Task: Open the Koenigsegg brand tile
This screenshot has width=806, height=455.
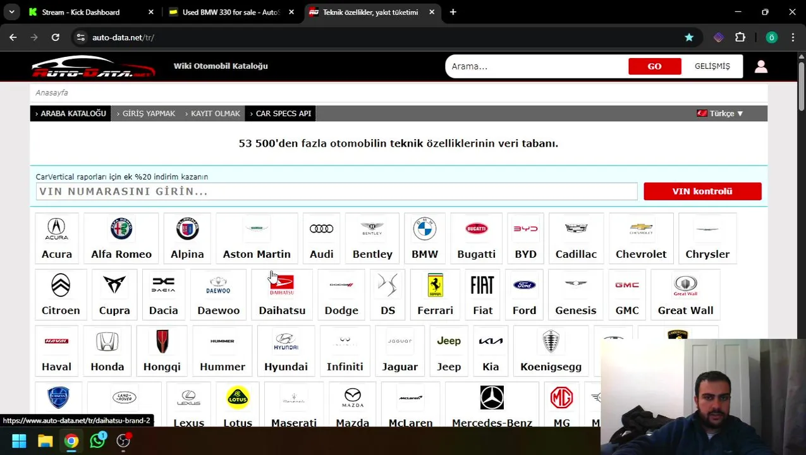Action: coord(551,351)
